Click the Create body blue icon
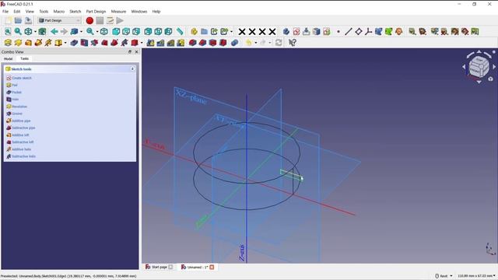Image resolution: width=498 pixels, height=280 pixels. point(286,31)
